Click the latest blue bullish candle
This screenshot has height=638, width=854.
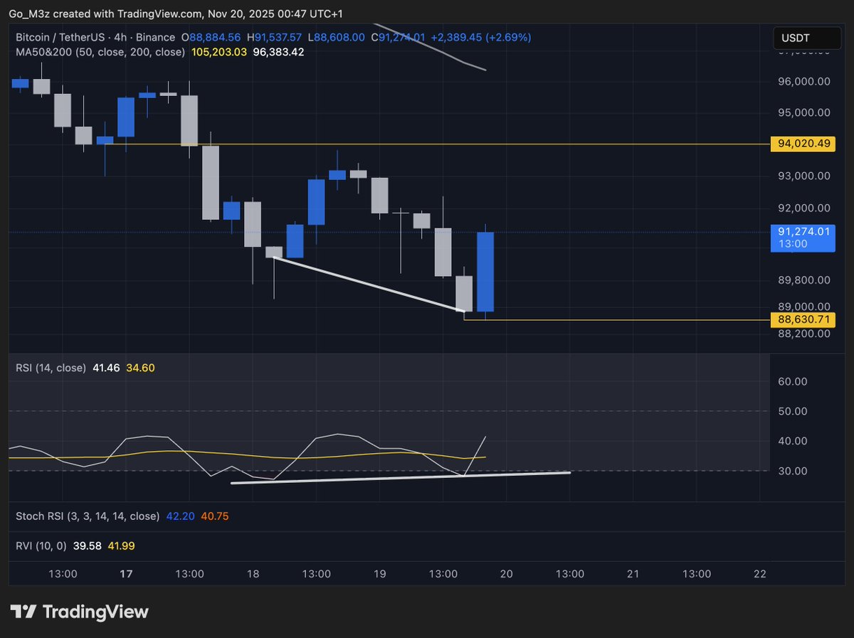[485, 272]
